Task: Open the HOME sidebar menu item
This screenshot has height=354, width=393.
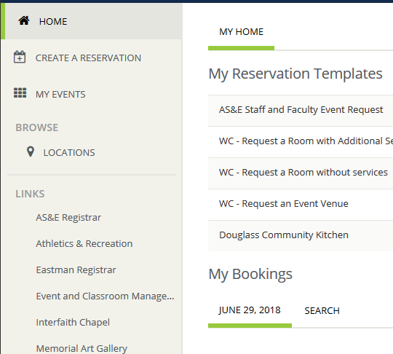Action: click(91, 21)
